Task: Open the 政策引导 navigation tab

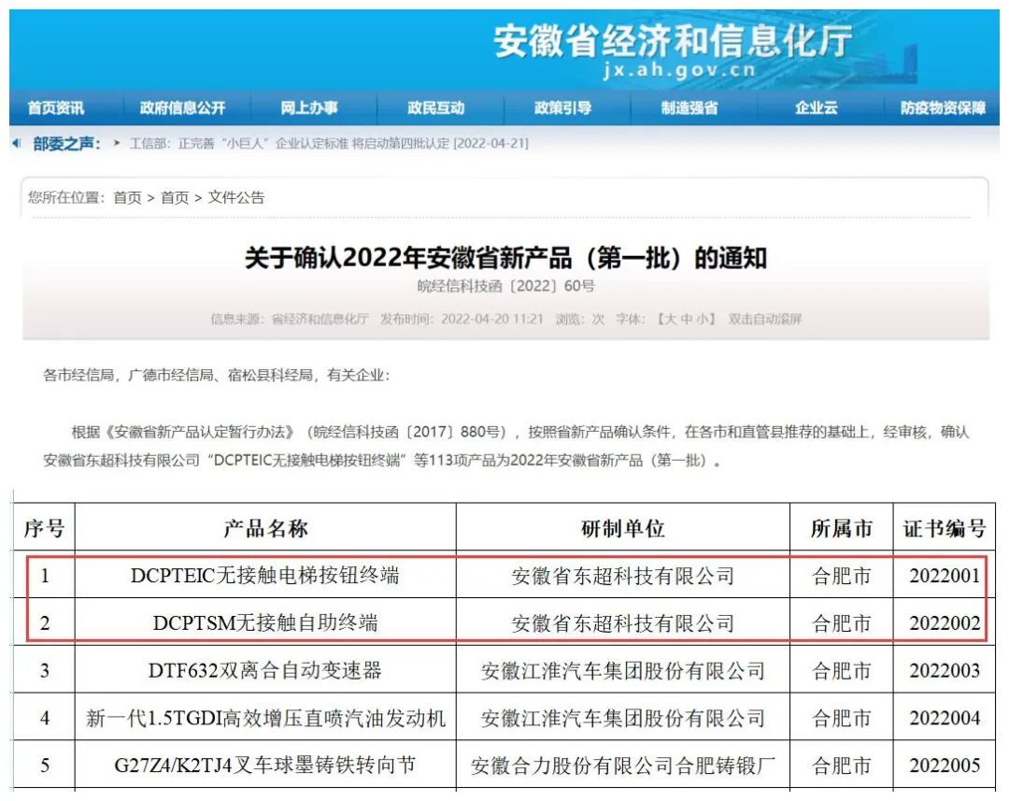Action: (562, 107)
